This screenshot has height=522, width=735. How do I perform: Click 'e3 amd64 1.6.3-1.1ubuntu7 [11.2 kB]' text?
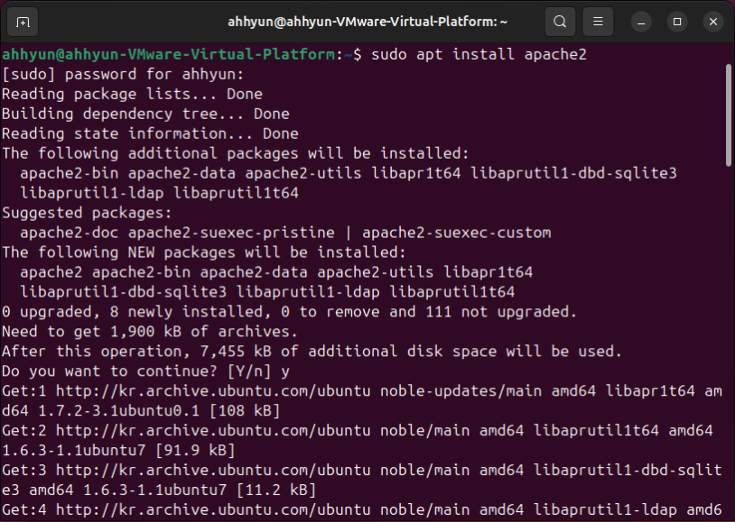(x=159, y=490)
